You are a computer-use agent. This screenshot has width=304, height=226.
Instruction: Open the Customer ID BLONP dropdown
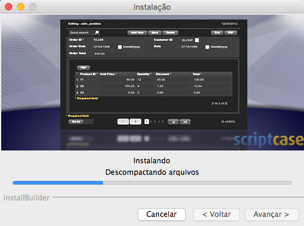coord(197,40)
